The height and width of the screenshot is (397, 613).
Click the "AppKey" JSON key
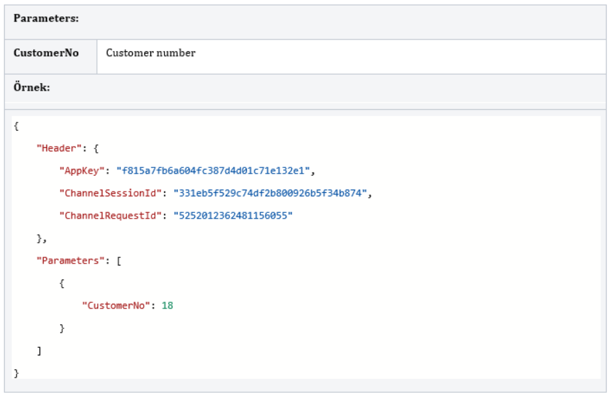[82, 171]
